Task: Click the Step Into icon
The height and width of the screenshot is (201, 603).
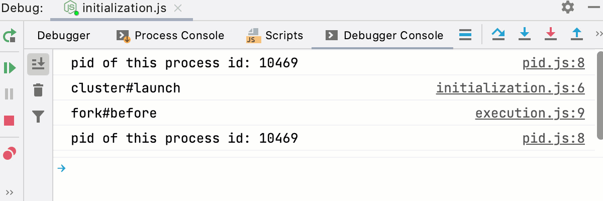Action: tap(525, 35)
